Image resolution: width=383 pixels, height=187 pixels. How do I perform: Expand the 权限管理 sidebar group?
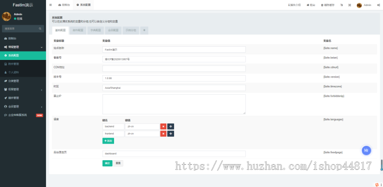click(x=23, y=90)
